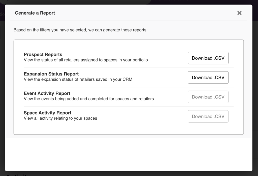This screenshot has width=258, height=176.
Task: Click description 'View the events being added and completed'
Action: (69, 99)
